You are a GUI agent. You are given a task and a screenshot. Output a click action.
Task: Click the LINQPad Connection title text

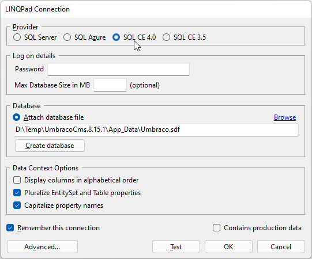point(37,9)
